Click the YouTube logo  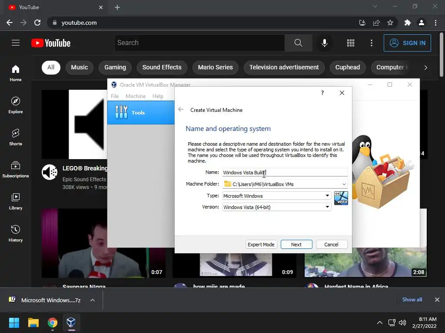51,43
